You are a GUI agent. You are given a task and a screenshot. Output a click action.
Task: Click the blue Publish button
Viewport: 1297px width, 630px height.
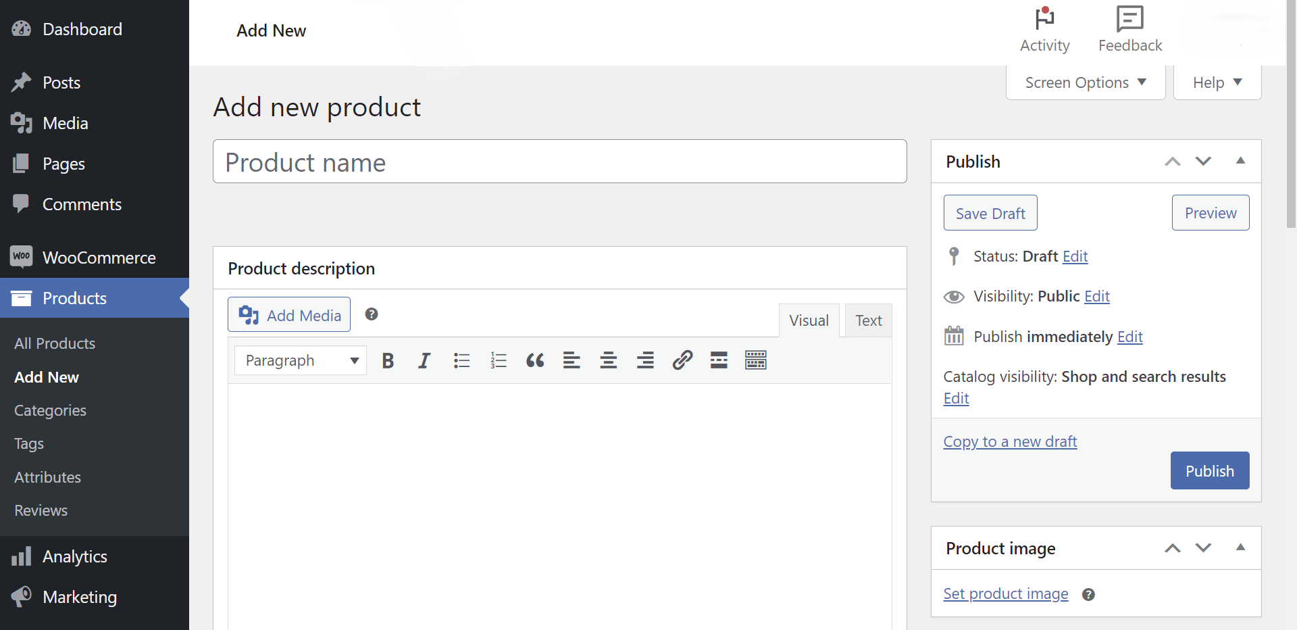[1210, 470]
